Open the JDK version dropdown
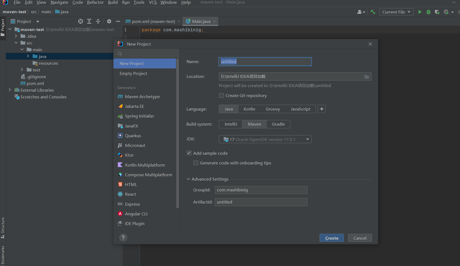Screen dimensions: 460x266 pyautogui.click(x=265, y=139)
